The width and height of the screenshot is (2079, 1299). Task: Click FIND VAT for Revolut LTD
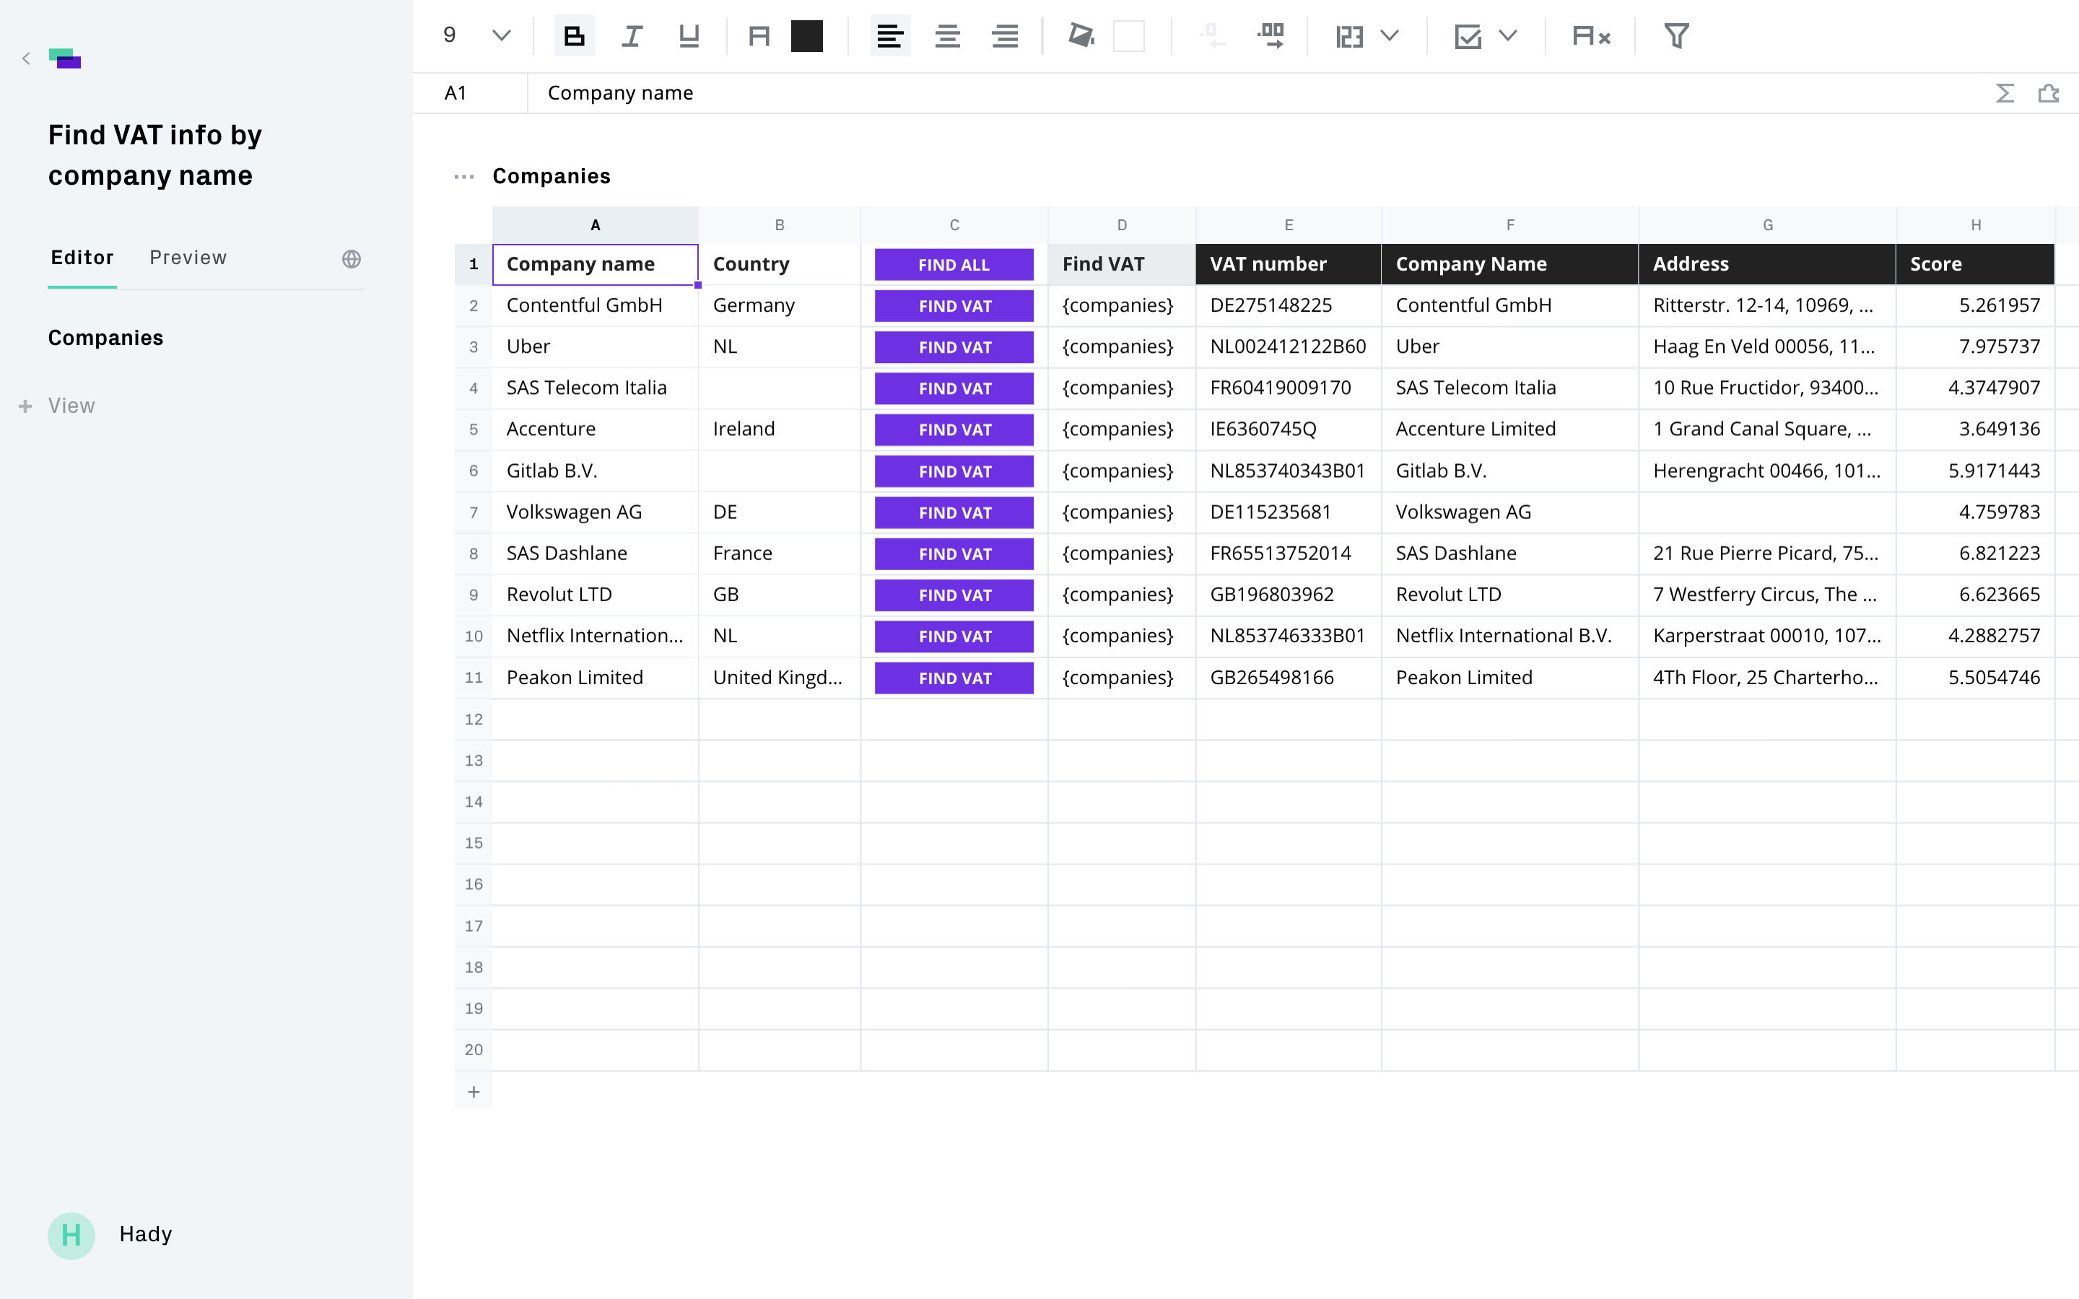[x=954, y=595]
